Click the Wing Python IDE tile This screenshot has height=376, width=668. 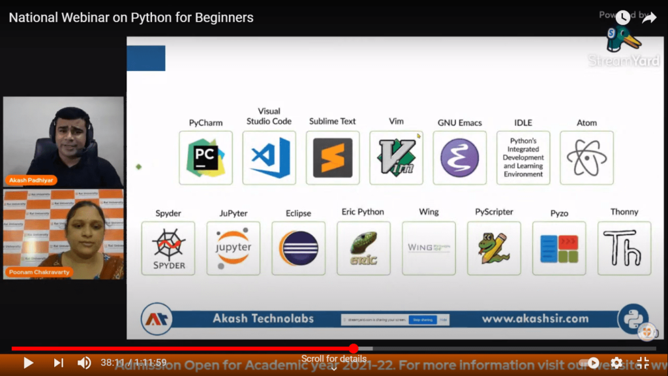(429, 248)
